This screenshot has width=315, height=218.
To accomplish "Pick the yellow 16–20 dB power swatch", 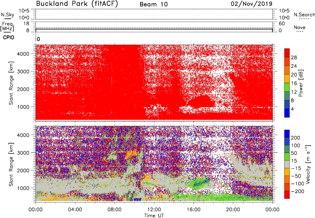I will point(287,79).
